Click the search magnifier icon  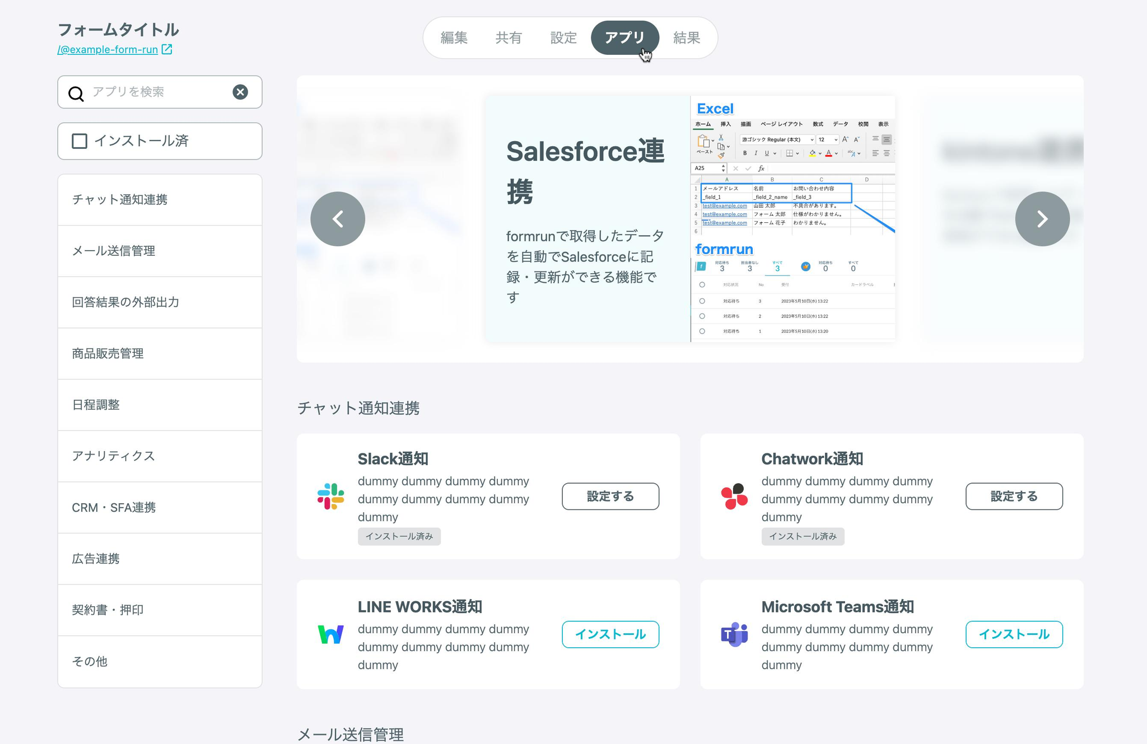[76, 93]
